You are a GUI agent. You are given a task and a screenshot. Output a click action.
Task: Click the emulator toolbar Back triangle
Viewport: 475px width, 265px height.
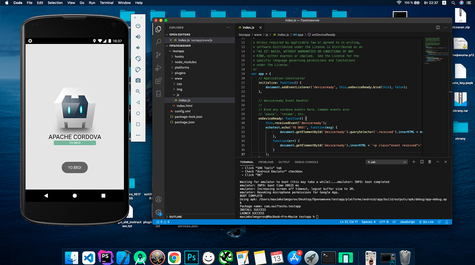coord(138,102)
